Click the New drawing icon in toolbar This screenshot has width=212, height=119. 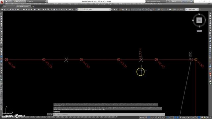point(2,10)
